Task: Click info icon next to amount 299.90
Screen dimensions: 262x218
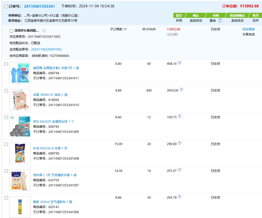Action: pyautogui.click(x=180, y=143)
